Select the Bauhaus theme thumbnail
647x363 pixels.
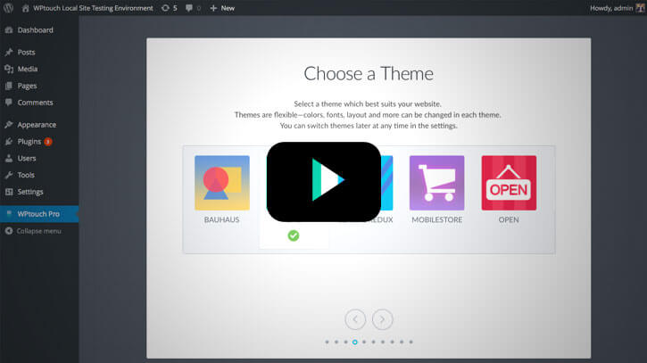tap(222, 183)
